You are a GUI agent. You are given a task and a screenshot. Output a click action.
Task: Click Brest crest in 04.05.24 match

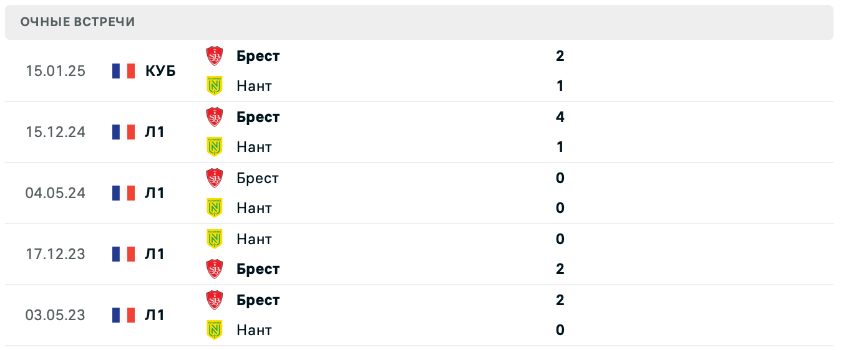(x=215, y=178)
